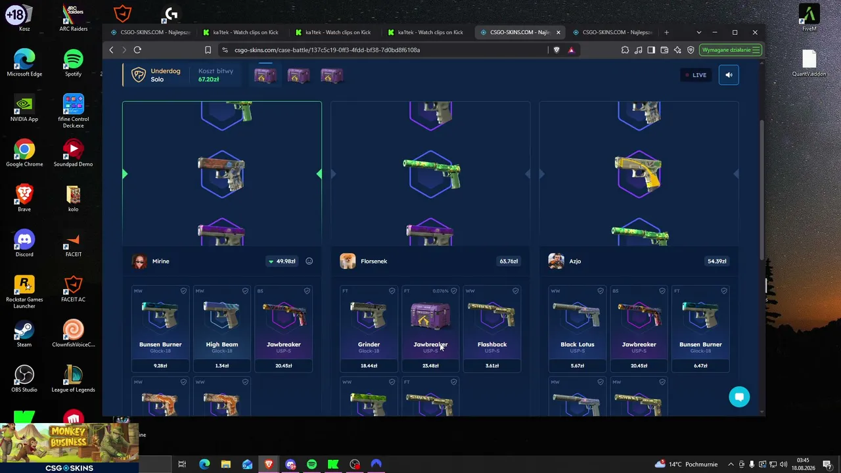Screen dimensions: 841x473
Task: Expand the browser tab search dropdown
Action: pyautogui.click(x=698, y=32)
